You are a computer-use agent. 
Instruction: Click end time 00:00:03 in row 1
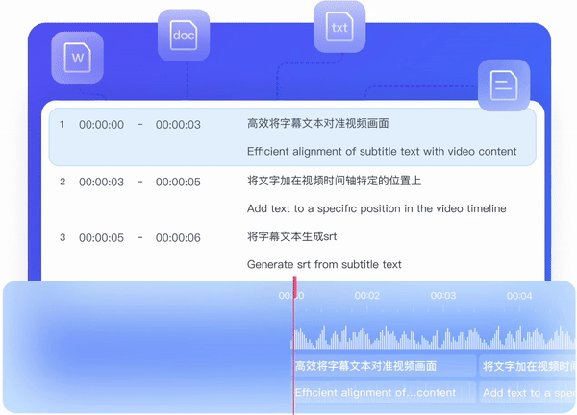pyautogui.click(x=178, y=125)
